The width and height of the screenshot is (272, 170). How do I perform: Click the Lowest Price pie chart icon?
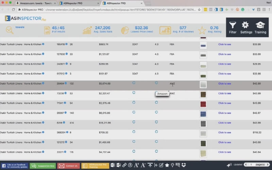125,30
